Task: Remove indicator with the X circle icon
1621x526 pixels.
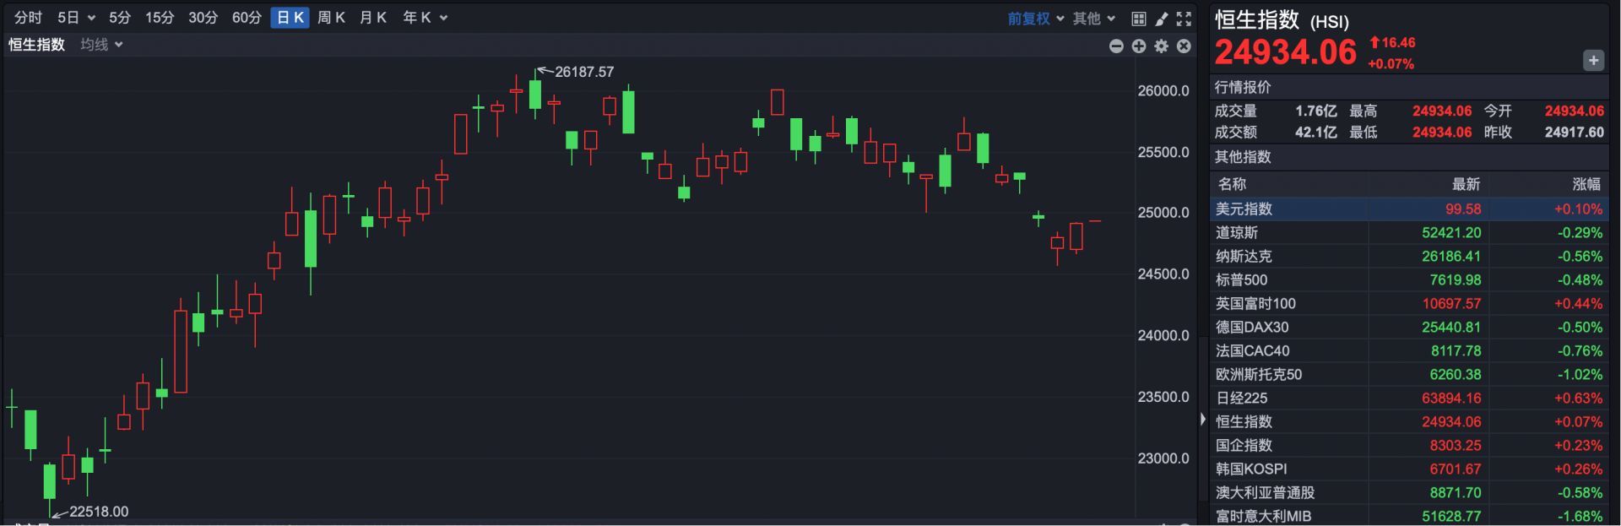Action: pyautogui.click(x=1184, y=46)
